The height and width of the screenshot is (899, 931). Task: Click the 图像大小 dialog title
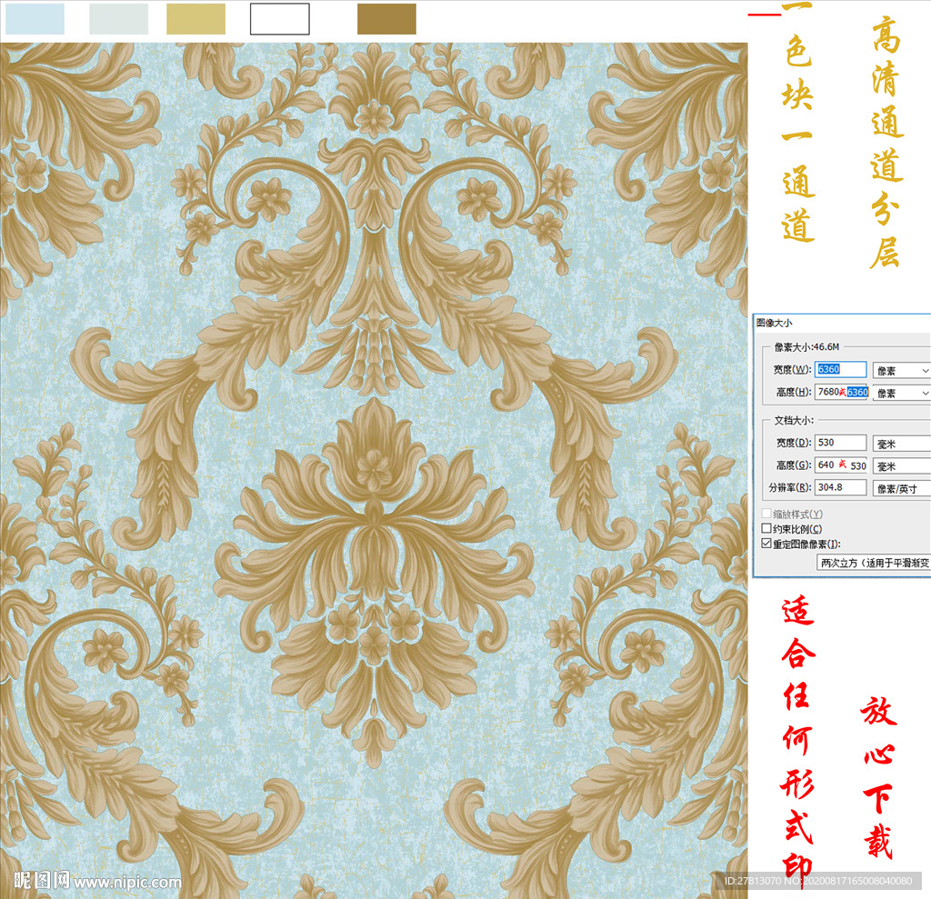pyautogui.click(x=775, y=323)
